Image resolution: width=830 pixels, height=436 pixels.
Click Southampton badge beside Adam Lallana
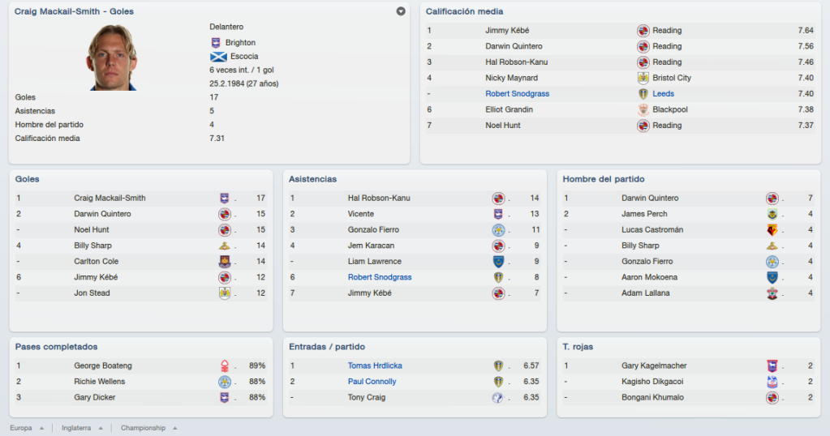pos(772,293)
